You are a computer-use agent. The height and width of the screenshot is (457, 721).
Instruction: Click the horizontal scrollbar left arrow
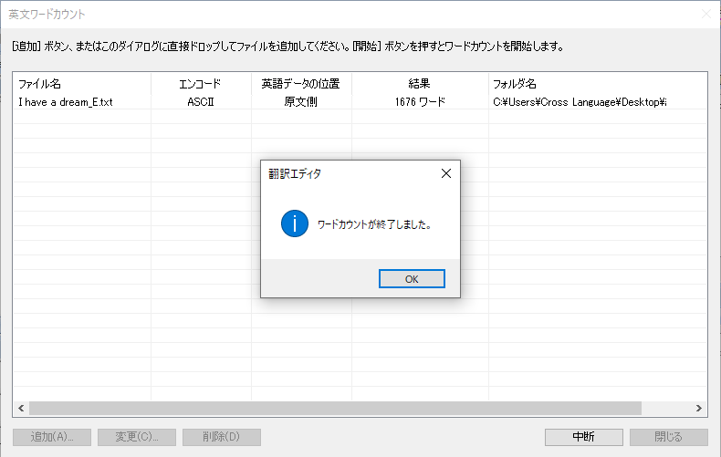point(21,409)
